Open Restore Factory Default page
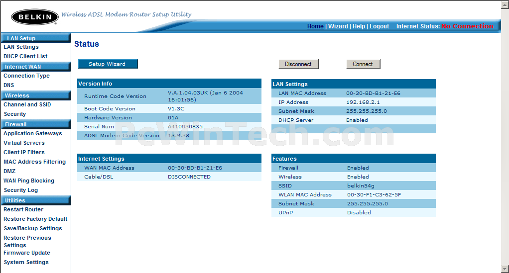The image size is (509, 273). [x=35, y=219]
